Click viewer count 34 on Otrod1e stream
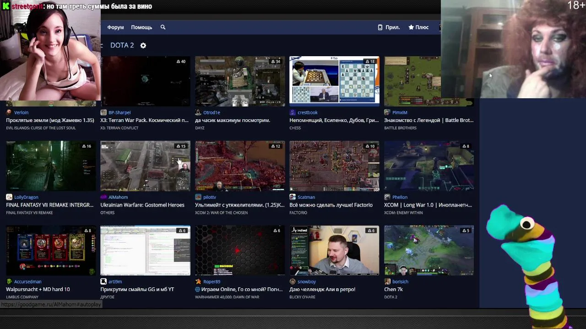Image resolution: width=586 pixels, height=329 pixels. click(276, 61)
